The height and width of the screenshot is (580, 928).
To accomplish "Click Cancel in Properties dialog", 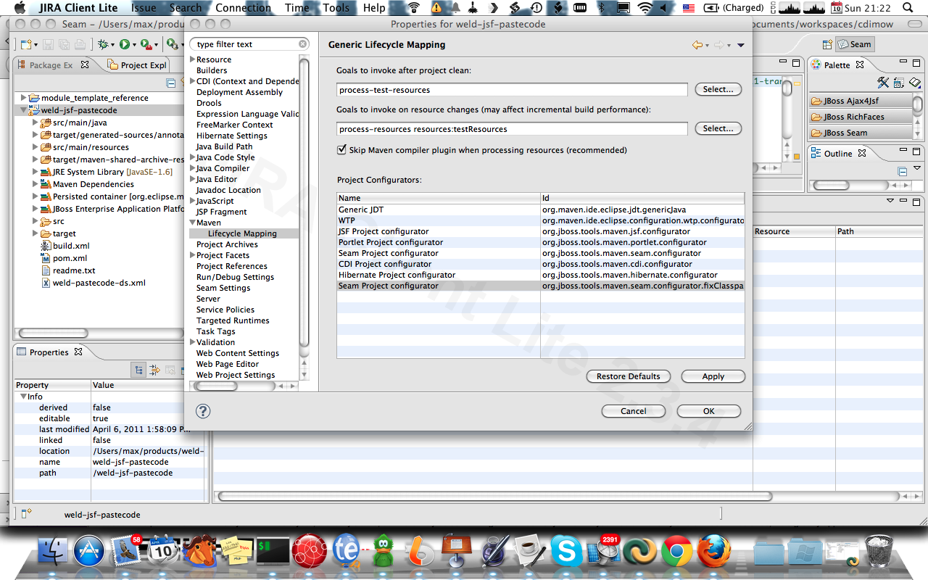I will coord(634,411).
